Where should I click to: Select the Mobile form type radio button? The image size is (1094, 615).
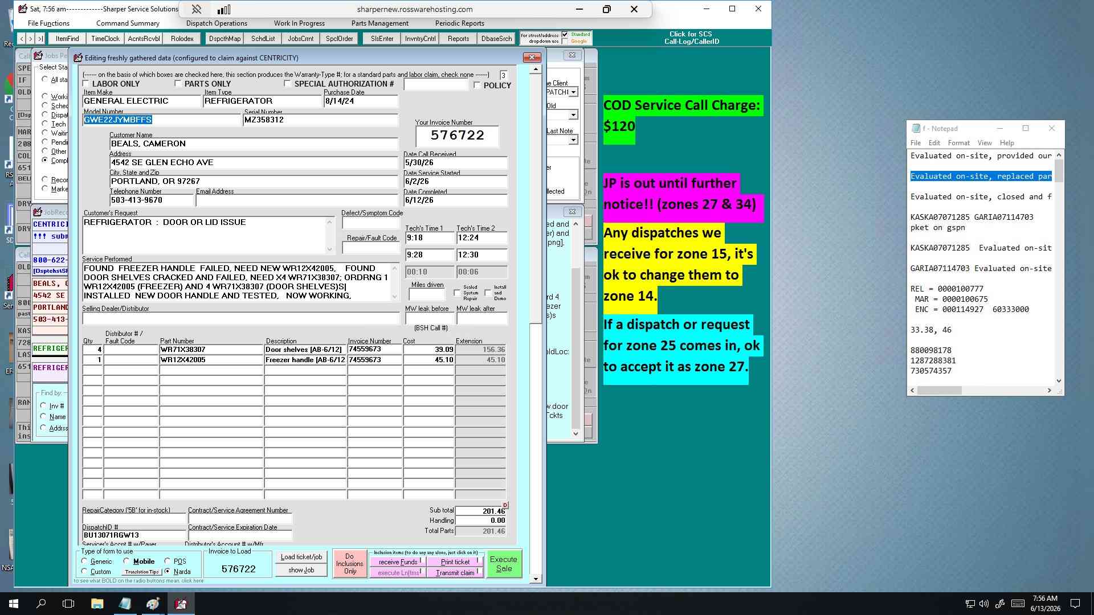pyautogui.click(x=126, y=561)
